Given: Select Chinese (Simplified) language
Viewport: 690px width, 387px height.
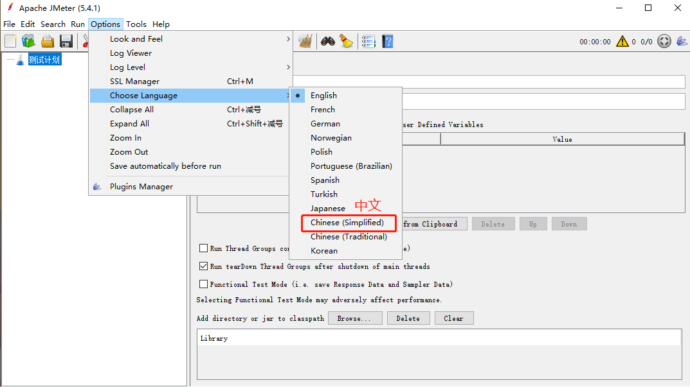Looking at the screenshot, I should click(345, 222).
